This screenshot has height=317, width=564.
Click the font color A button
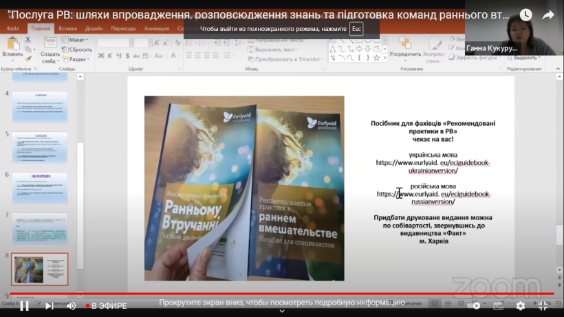click(174, 56)
